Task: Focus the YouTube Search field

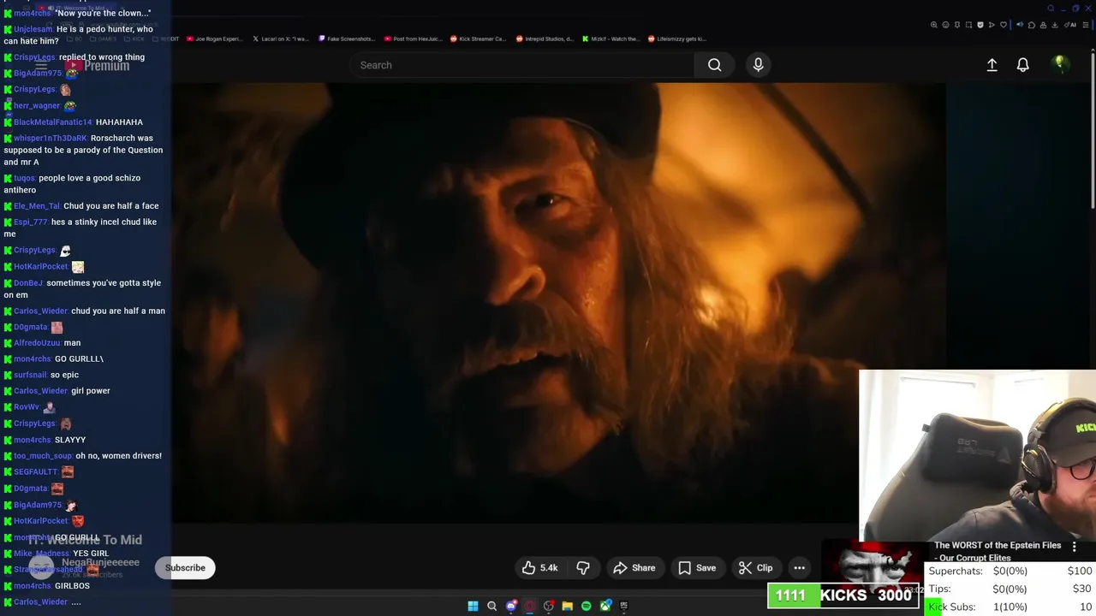Action: pos(522,65)
